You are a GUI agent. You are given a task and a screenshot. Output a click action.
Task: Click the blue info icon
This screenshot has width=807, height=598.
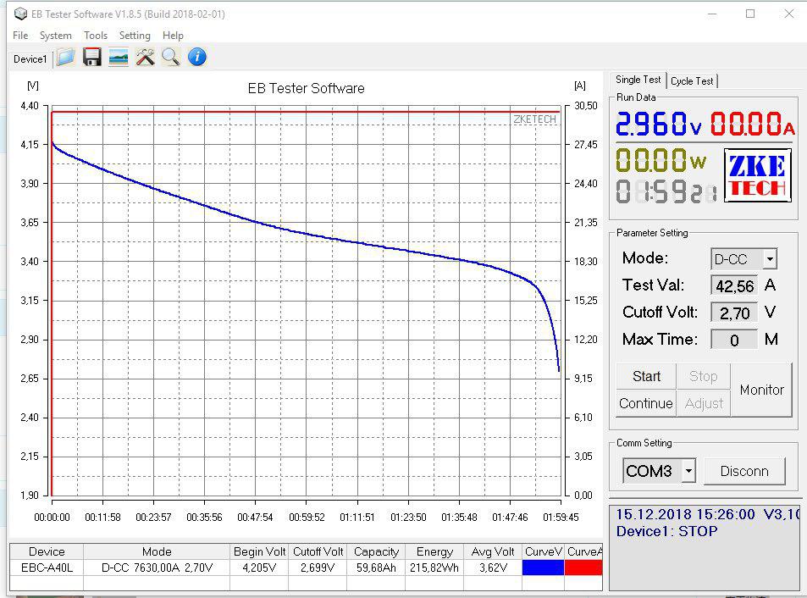point(197,57)
